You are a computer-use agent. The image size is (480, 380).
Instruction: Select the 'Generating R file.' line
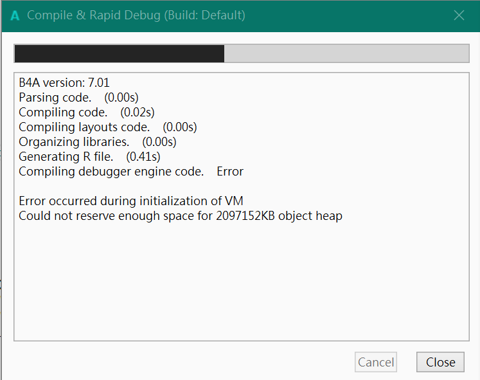(x=89, y=156)
